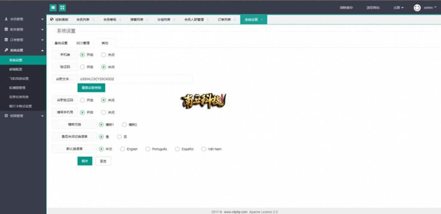The image size is (441, 214).
Task: Click the sidebar collapse menu icon
Action: pyautogui.click(x=53, y=8)
